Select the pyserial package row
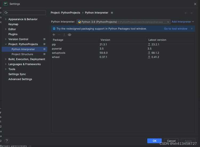The height and width of the screenshot is (147, 200). pyautogui.click(x=123, y=49)
